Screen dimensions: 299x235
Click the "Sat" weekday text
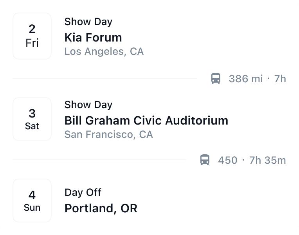32,126
